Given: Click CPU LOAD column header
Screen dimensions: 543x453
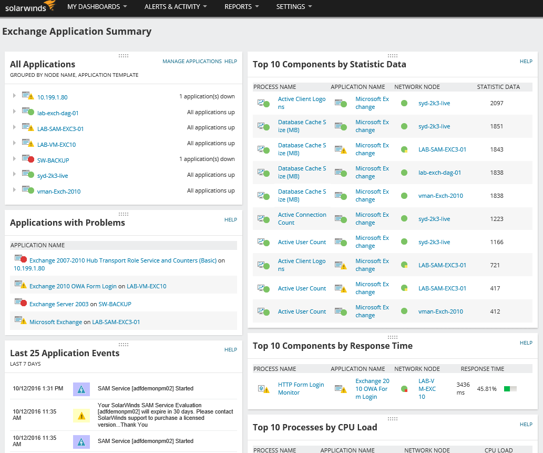Looking at the screenshot, I should tap(498, 450).
